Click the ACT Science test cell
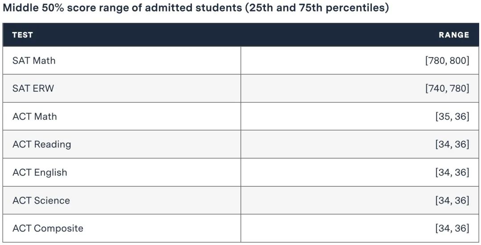The image size is (481, 245). click(41, 200)
